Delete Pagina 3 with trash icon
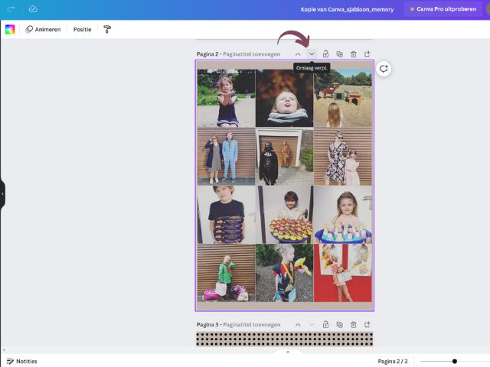The height and width of the screenshot is (367, 490). tap(354, 324)
